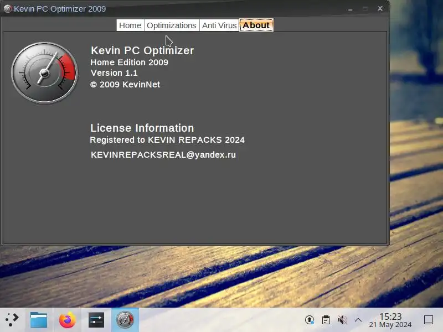443x332 pixels.
Task: Click the 15:23 clock and date
Action: click(x=390, y=320)
